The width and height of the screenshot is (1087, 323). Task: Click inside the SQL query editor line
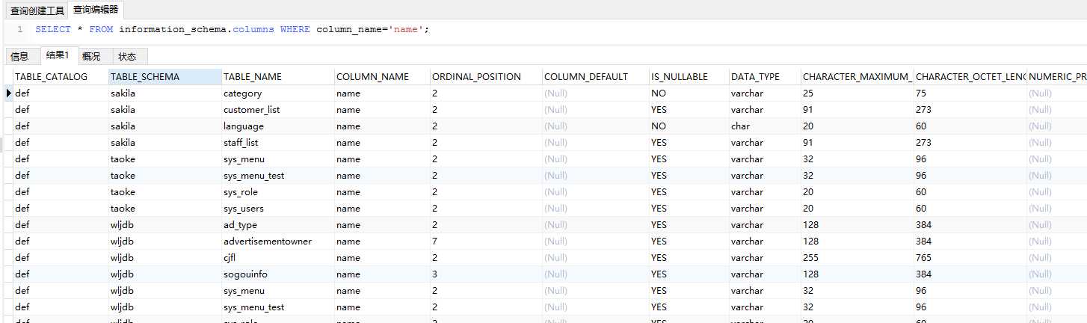(x=523, y=29)
